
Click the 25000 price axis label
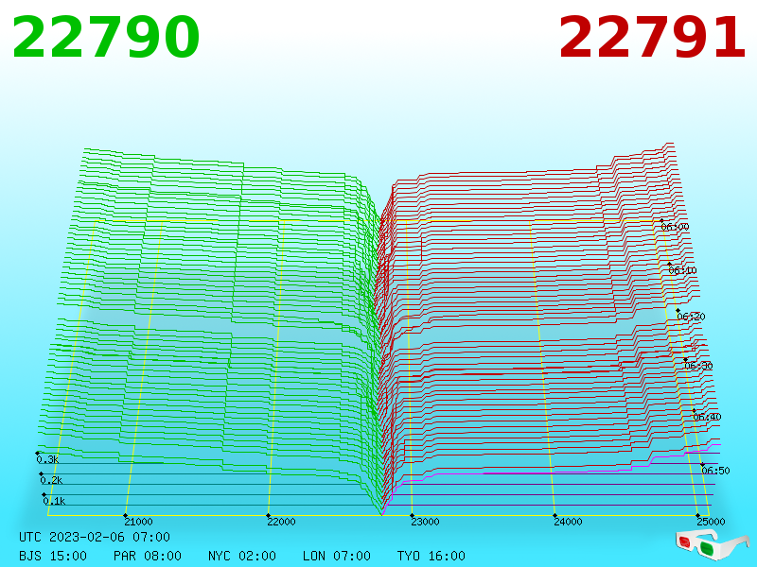point(712,522)
